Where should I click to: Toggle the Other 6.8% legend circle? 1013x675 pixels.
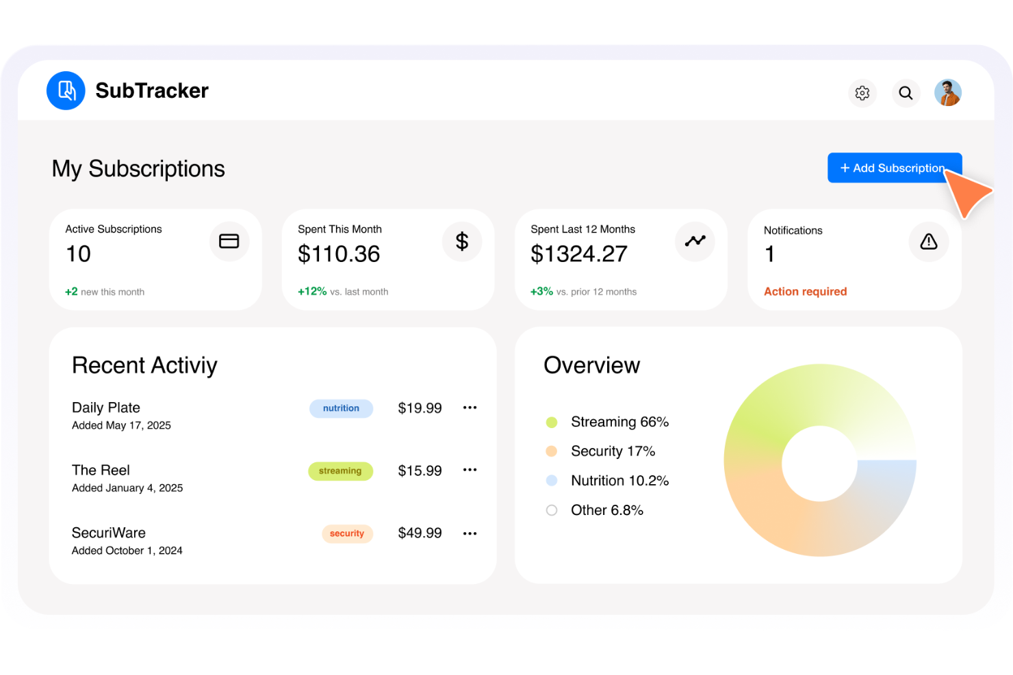coord(552,510)
